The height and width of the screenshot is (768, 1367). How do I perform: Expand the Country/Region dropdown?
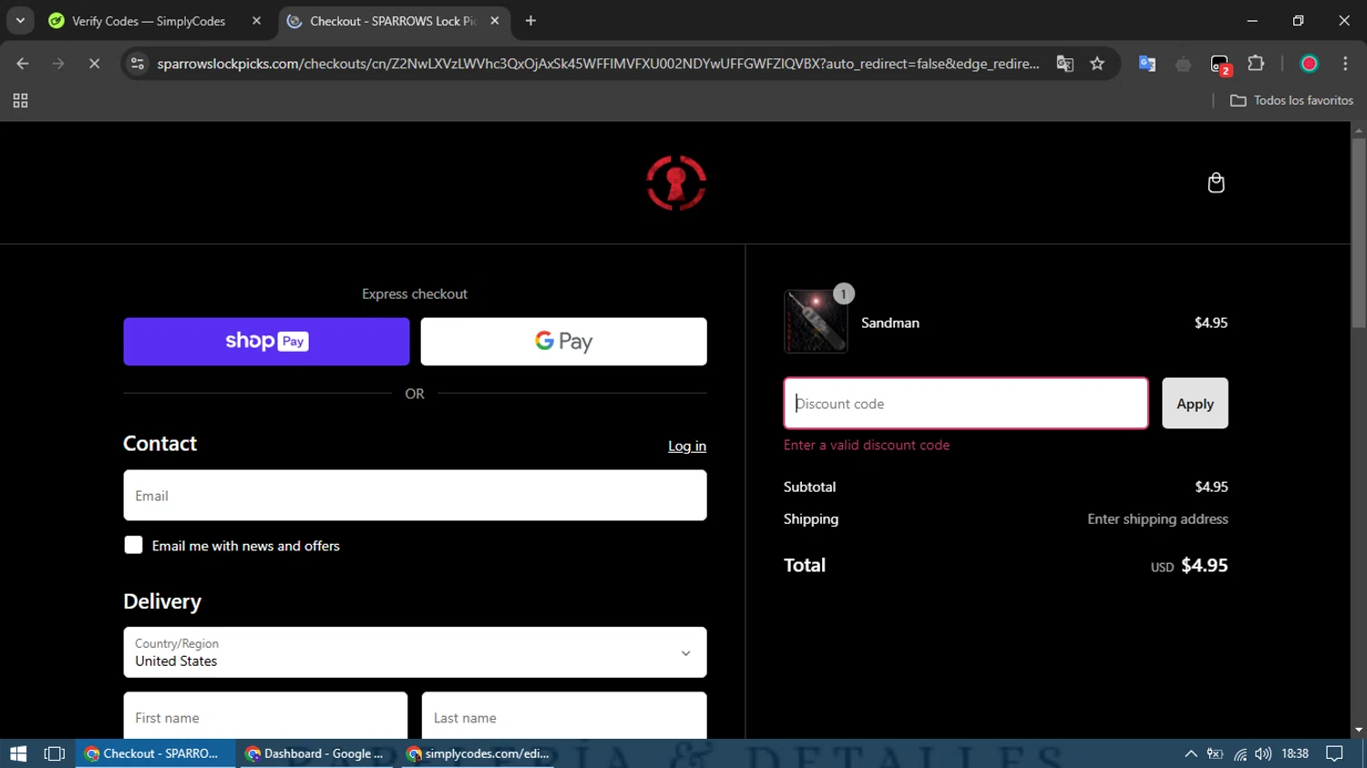tap(415, 652)
